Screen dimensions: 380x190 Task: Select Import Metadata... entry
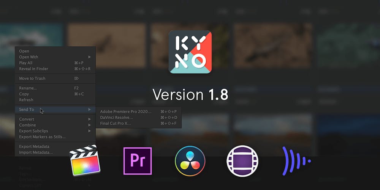tap(55, 152)
